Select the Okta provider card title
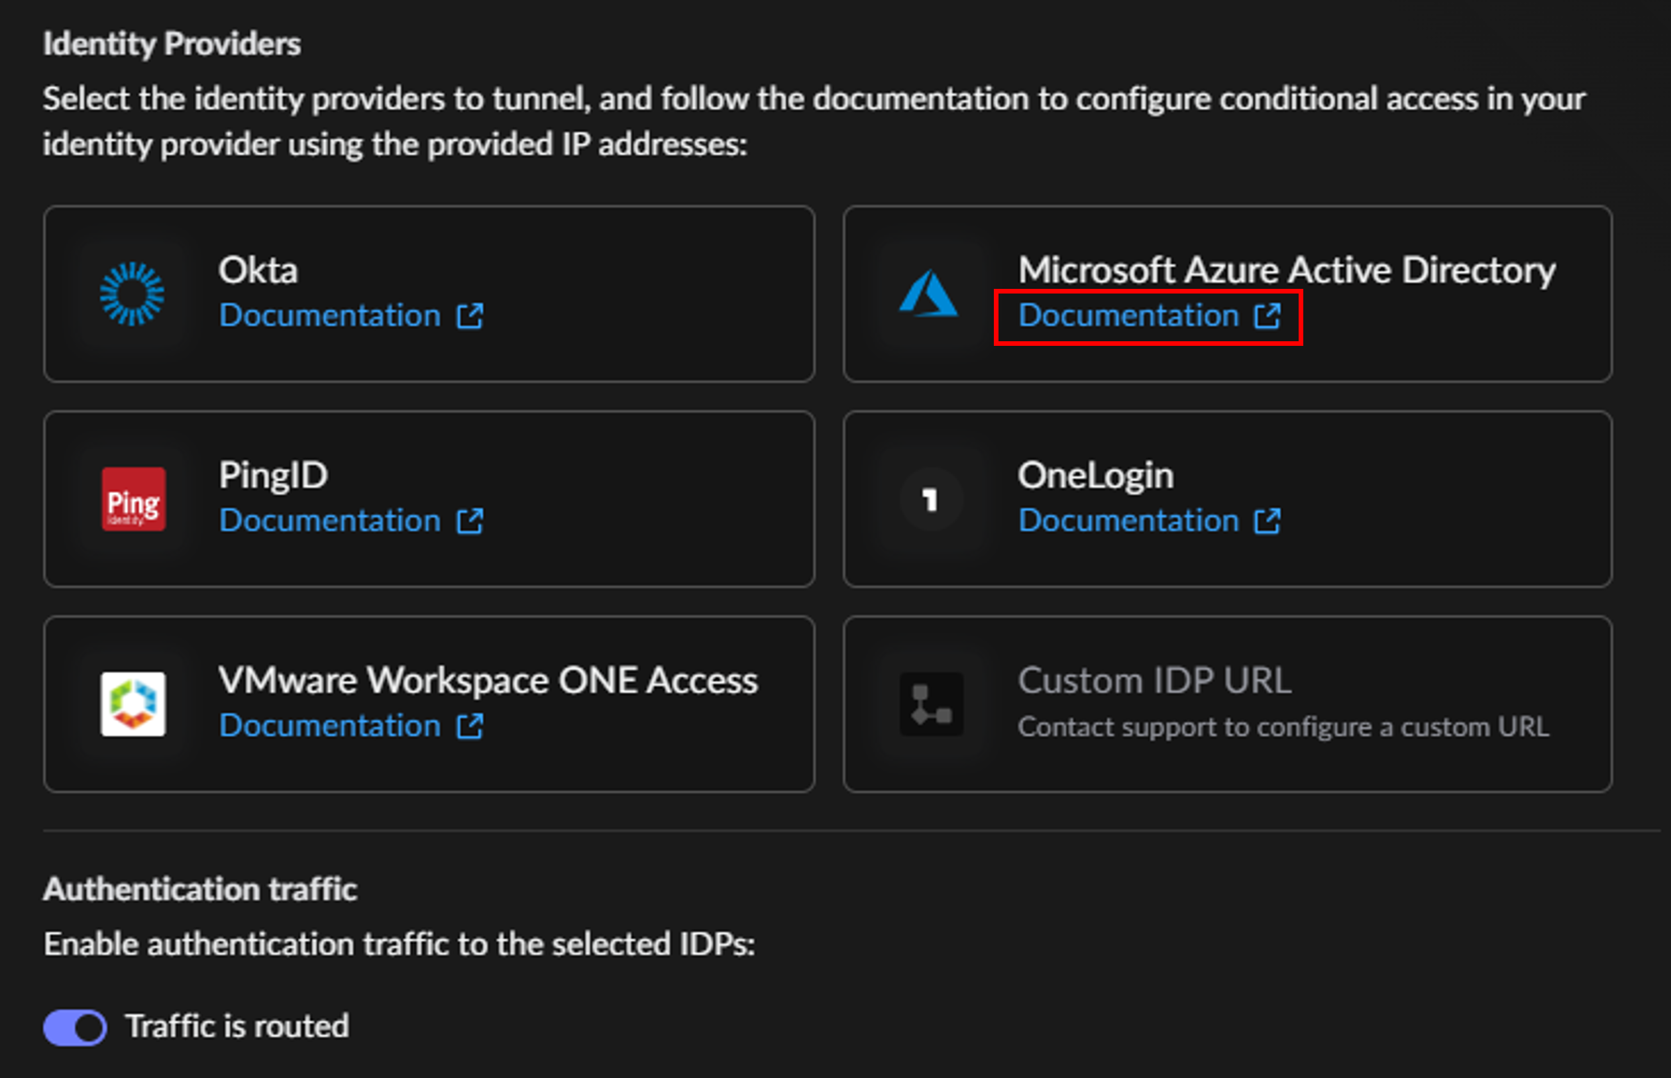 coord(258,270)
